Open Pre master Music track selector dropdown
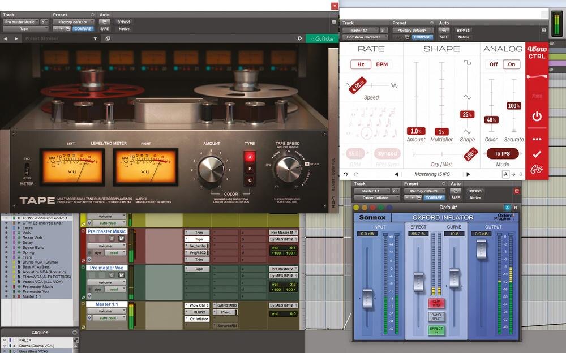Screen dimensions: 566x353 tap(20, 22)
